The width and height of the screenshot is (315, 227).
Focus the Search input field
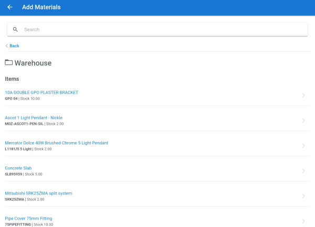pyautogui.click(x=157, y=29)
